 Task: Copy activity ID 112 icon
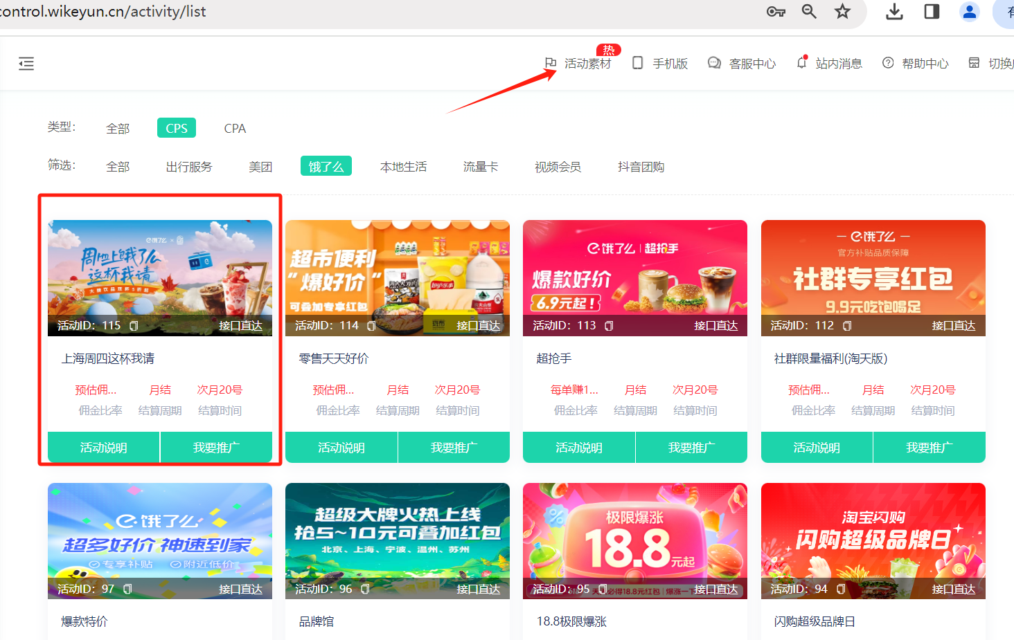(x=847, y=325)
